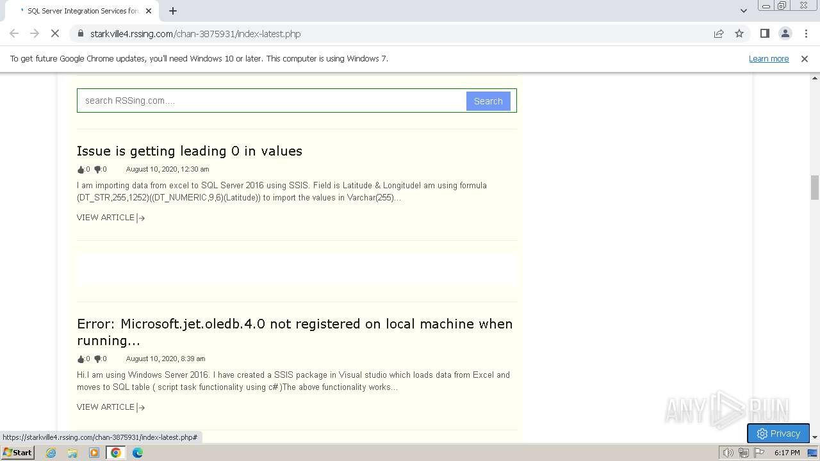Open the side panel icon
This screenshot has height=461, width=820.
(764, 33)
